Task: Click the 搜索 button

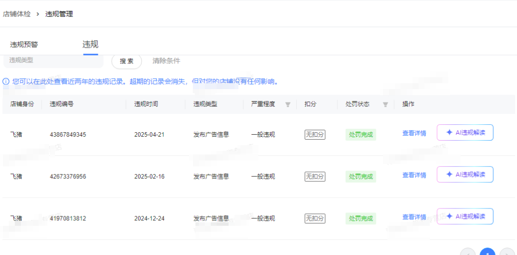Action: (x=127, y=61)
